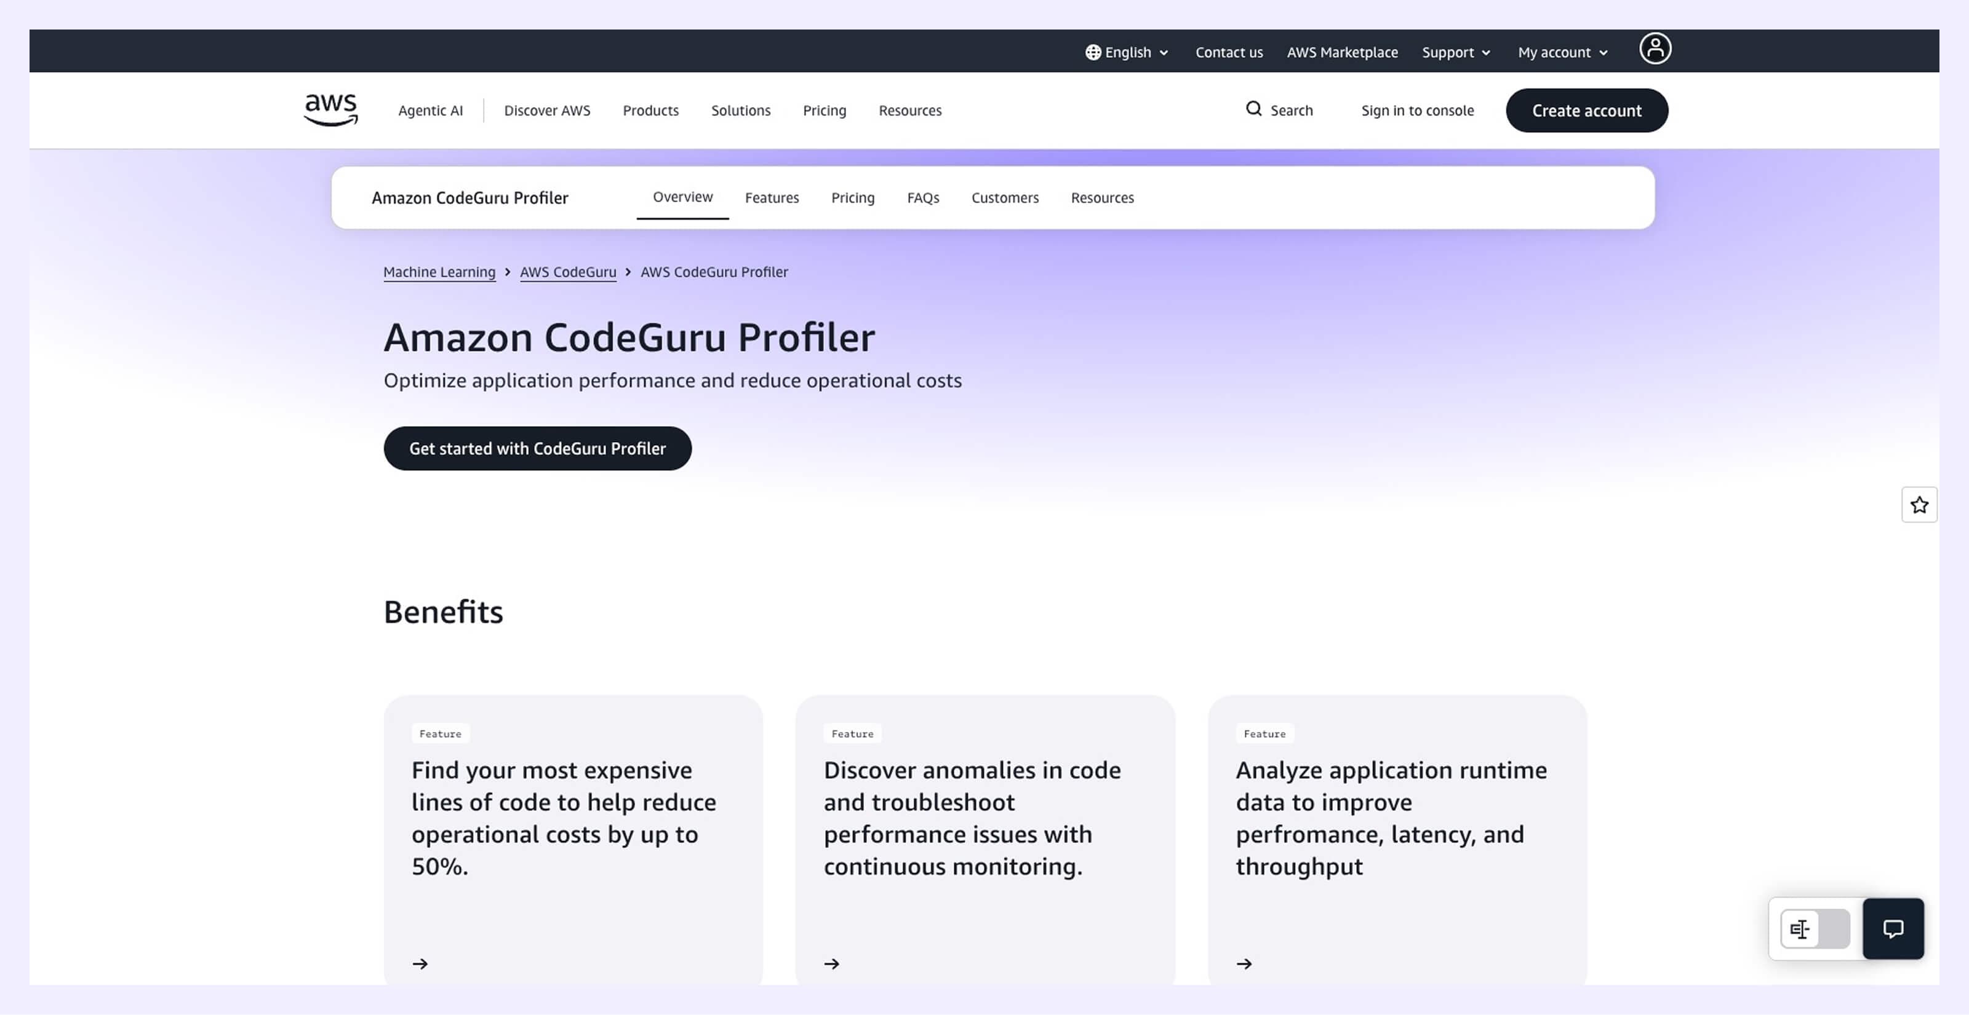Switch to the Profiler Pricing tab

(x=853, y=198)
